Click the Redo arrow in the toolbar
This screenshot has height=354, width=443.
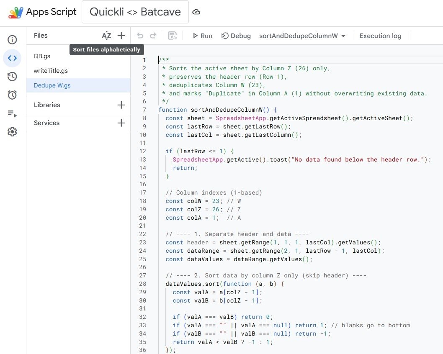153,36
